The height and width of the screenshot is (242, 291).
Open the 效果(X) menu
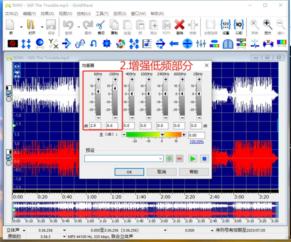pyautogui.click(x=48, y=14)
